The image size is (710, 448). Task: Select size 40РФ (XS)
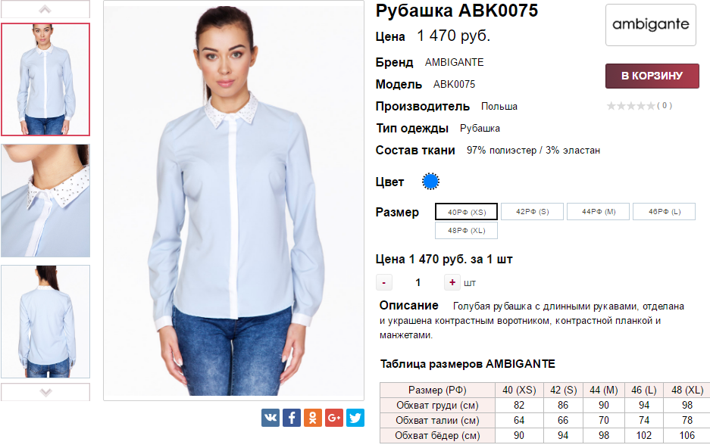pos(467,212)
